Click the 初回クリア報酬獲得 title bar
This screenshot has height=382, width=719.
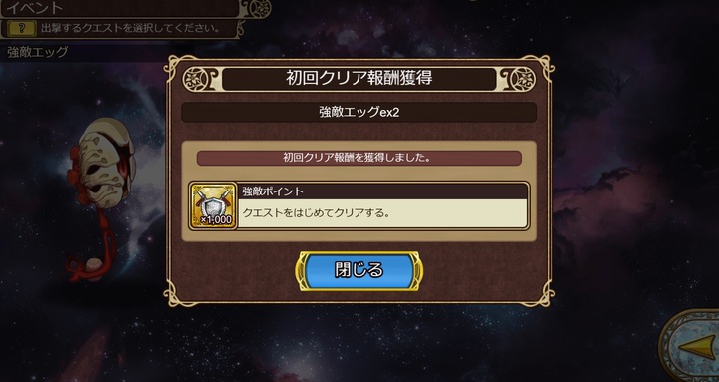(x=359, y=79)
